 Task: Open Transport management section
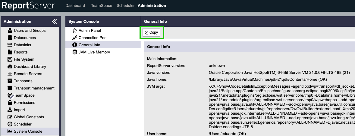click(x=34, y=88)
